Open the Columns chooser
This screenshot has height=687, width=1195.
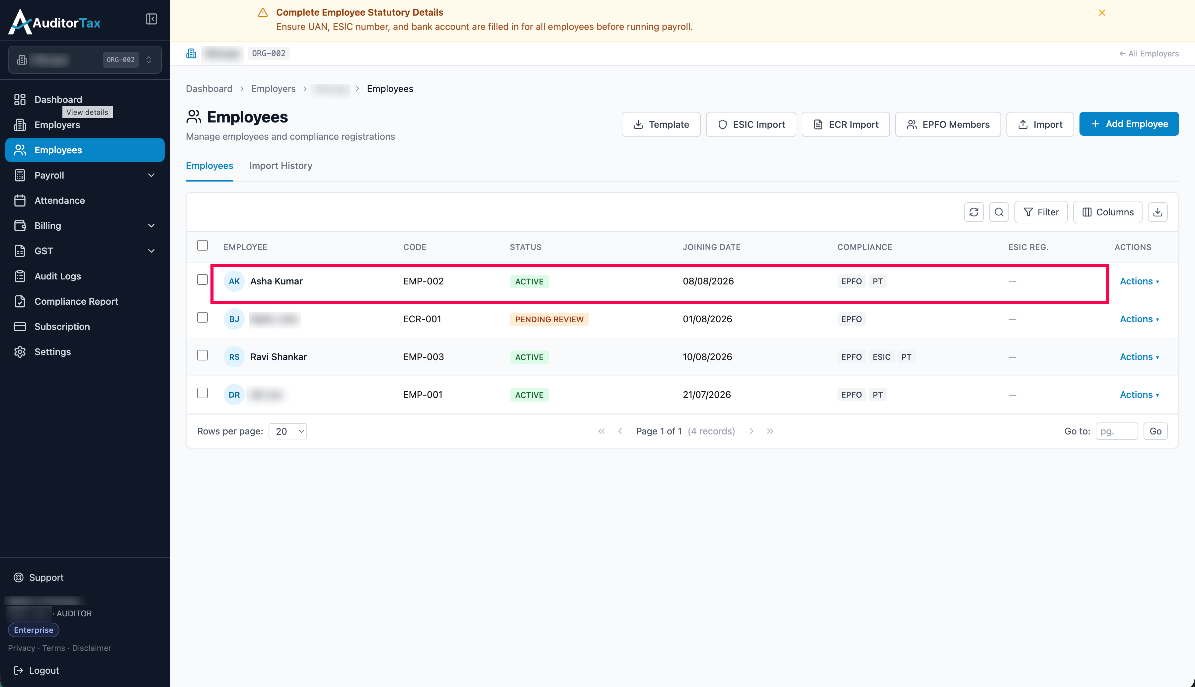point(1107,212)
